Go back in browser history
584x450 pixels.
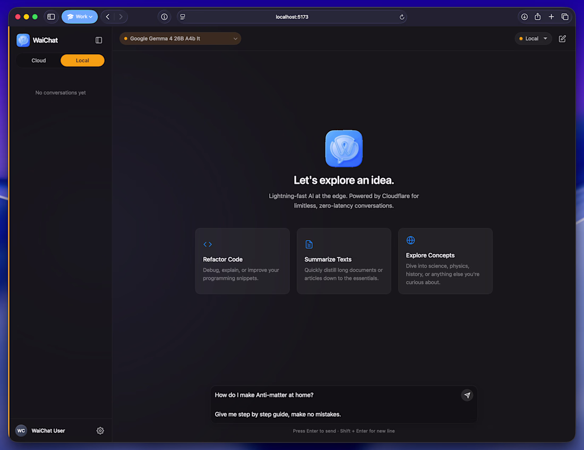[108, 17]
